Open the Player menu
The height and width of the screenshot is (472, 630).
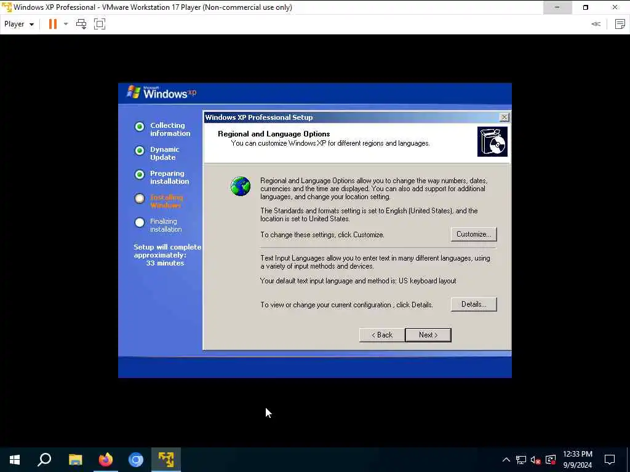[19, 24]
